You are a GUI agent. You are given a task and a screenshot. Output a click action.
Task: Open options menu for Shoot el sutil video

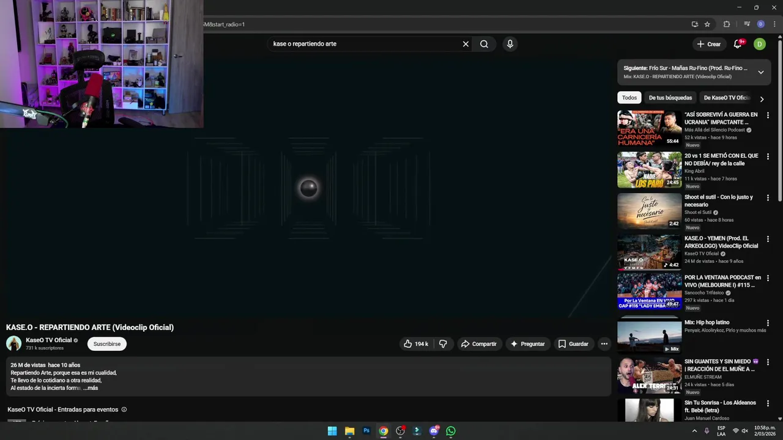click(768, 198)
